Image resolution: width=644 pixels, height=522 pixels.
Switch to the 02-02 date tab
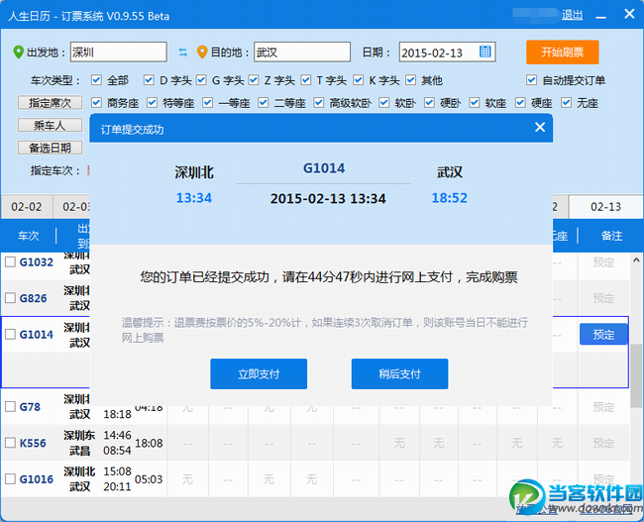click(x=27, y=206)
